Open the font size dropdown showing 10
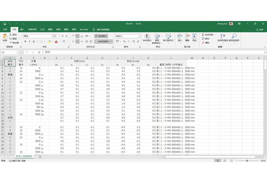Image resolution: width=267 pixels, height=183 pixels. point(59,36)
